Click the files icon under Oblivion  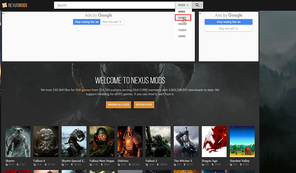click(x=119, y=165)
